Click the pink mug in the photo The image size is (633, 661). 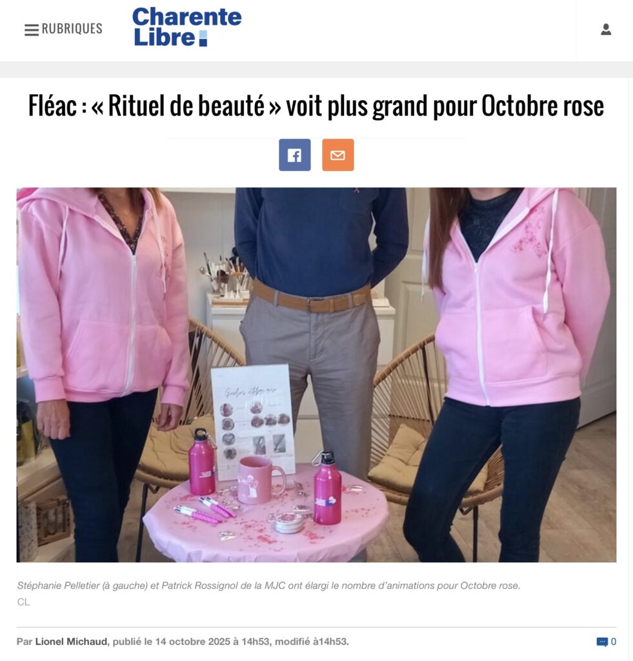pos(261,480)
